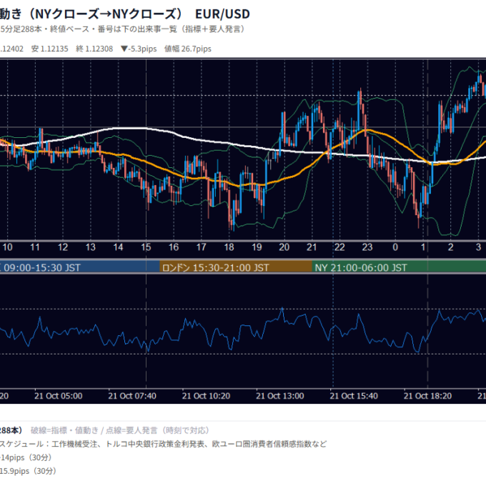Click the legend text 破線=指標・値動き / 点線=要人発言
The image size is (486, 486).
[x=121, y=430]
